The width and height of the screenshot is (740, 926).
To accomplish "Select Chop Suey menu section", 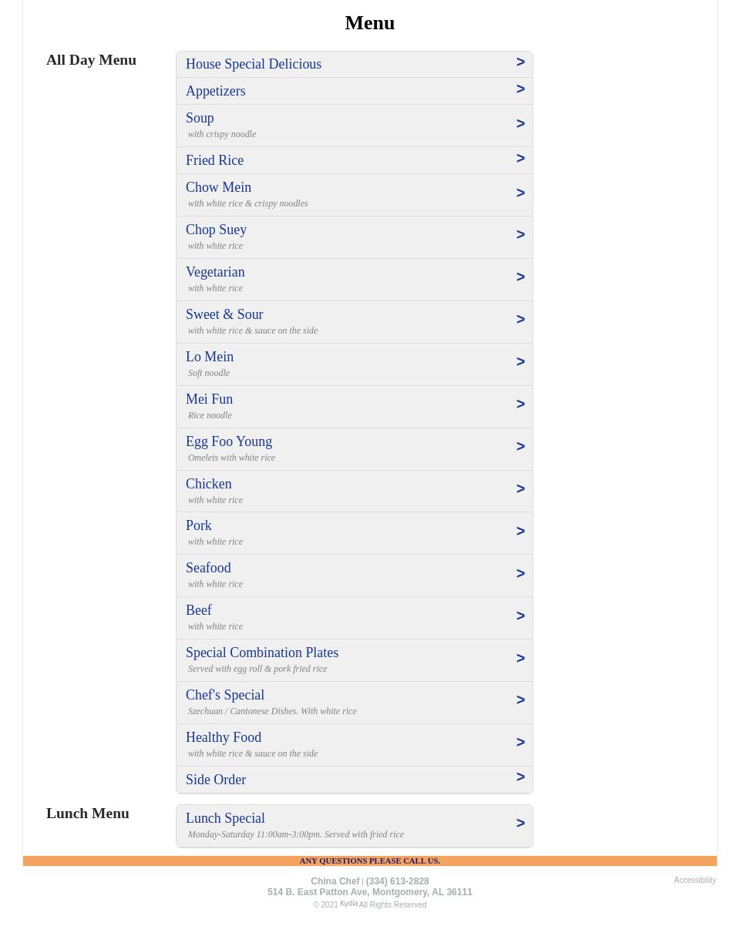I will click(216, 230).
